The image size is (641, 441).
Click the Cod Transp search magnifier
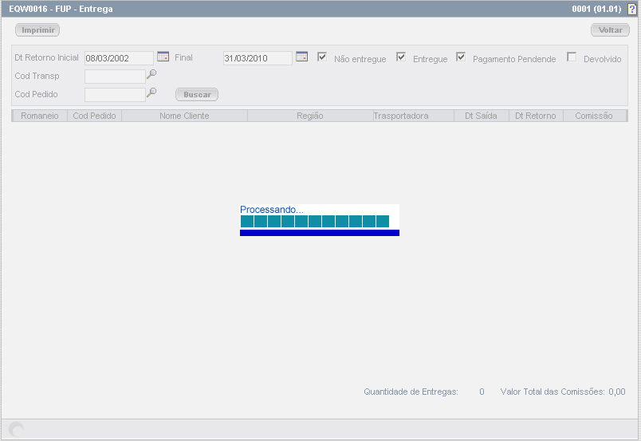(151, 74)
